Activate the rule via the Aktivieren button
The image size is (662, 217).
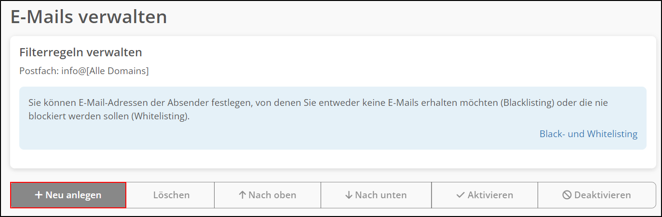(x=485, y=195)
